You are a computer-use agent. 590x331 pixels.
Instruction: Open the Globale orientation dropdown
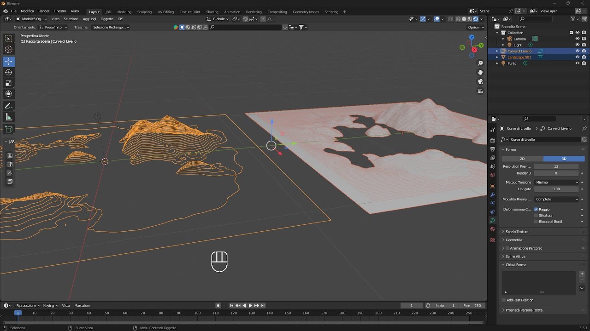point(218,19)
